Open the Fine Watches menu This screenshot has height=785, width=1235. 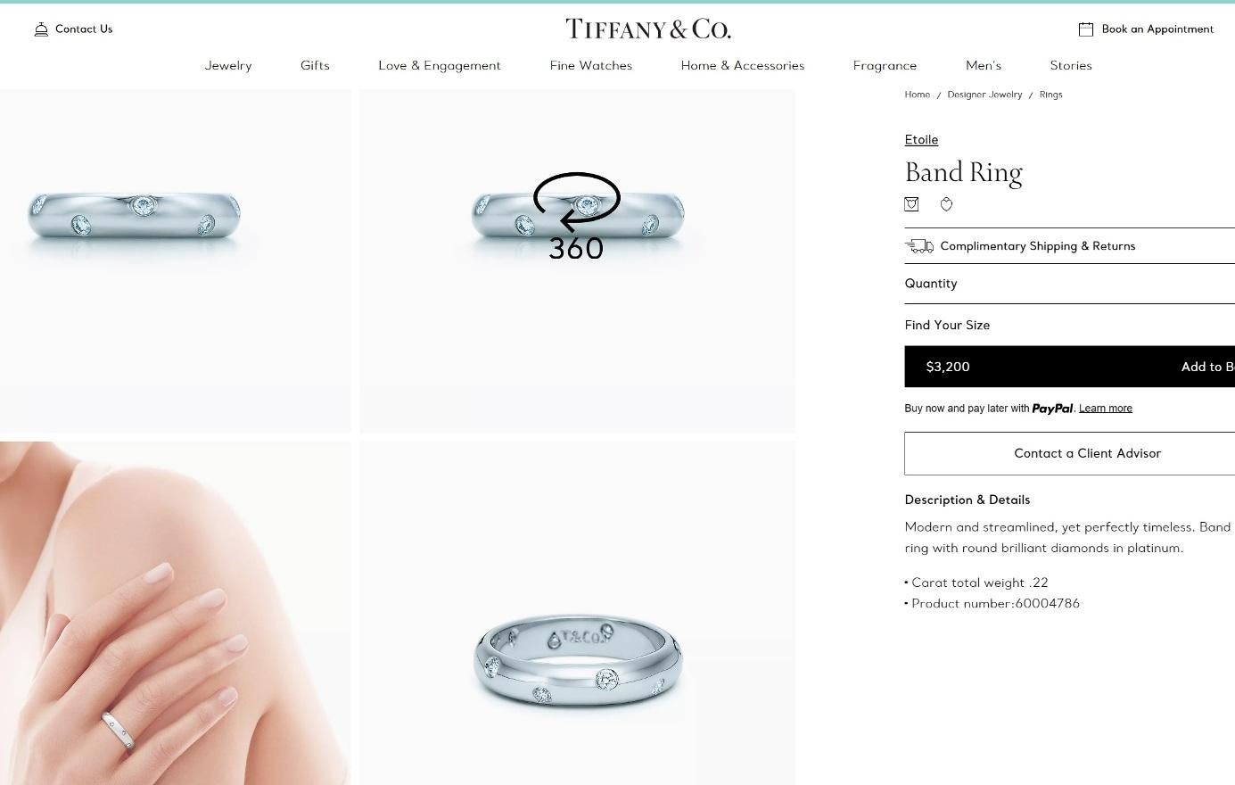click(591, 65)
